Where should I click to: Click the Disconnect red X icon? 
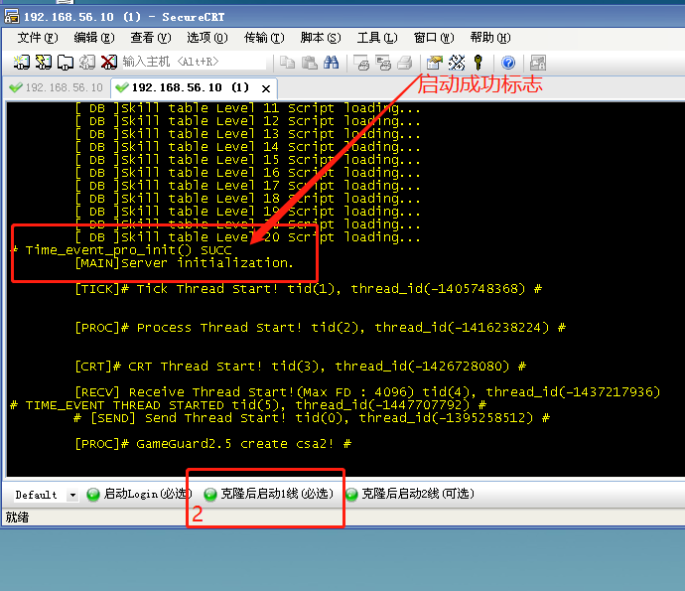(x=109, y=63)
